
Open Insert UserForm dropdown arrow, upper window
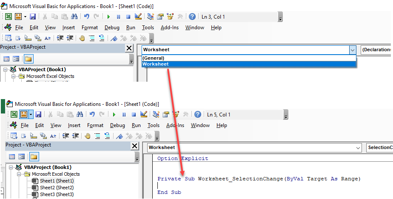26,17
